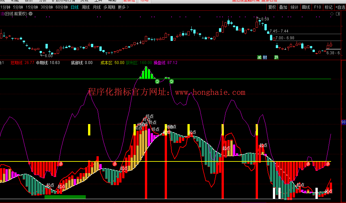
Task: Click the blue 财 marker below the candlesticks
Action: (265, 57)
